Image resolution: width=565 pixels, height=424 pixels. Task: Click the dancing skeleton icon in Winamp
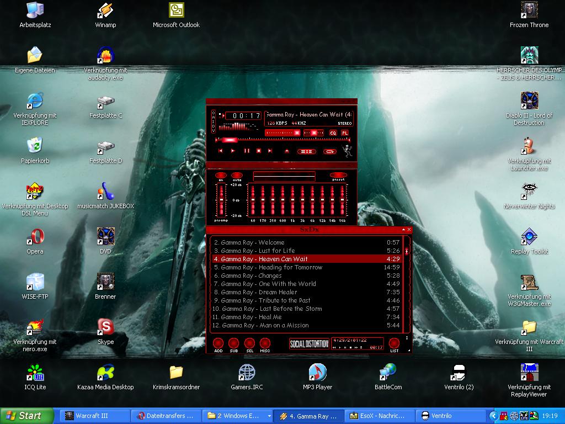pos(347,151)
